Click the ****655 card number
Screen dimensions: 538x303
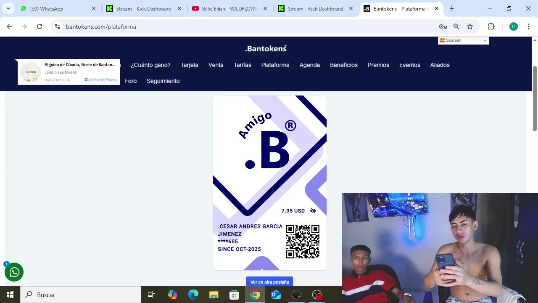228,242
